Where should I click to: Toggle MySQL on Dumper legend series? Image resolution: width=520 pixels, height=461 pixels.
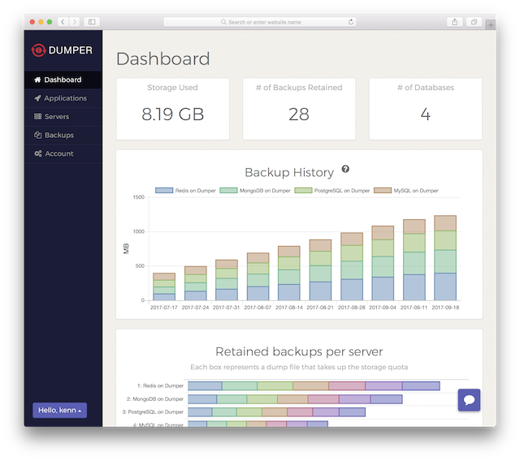point(406,191)
